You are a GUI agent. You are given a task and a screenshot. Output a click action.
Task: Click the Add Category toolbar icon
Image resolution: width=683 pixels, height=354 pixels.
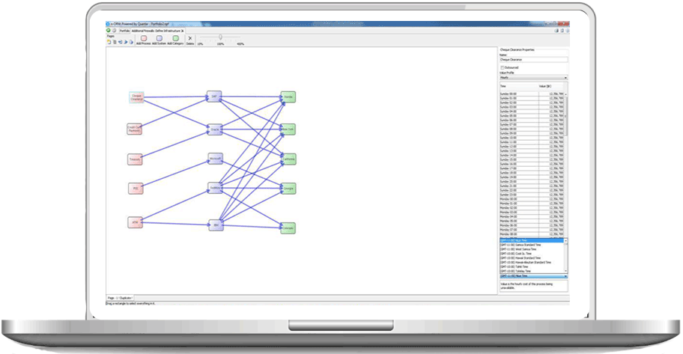(x=175, y=39)
